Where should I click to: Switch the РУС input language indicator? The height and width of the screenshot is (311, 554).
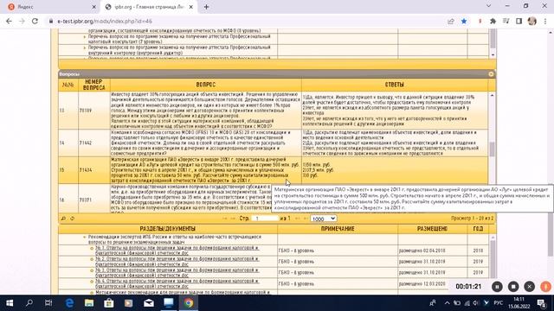pos(499,303)
